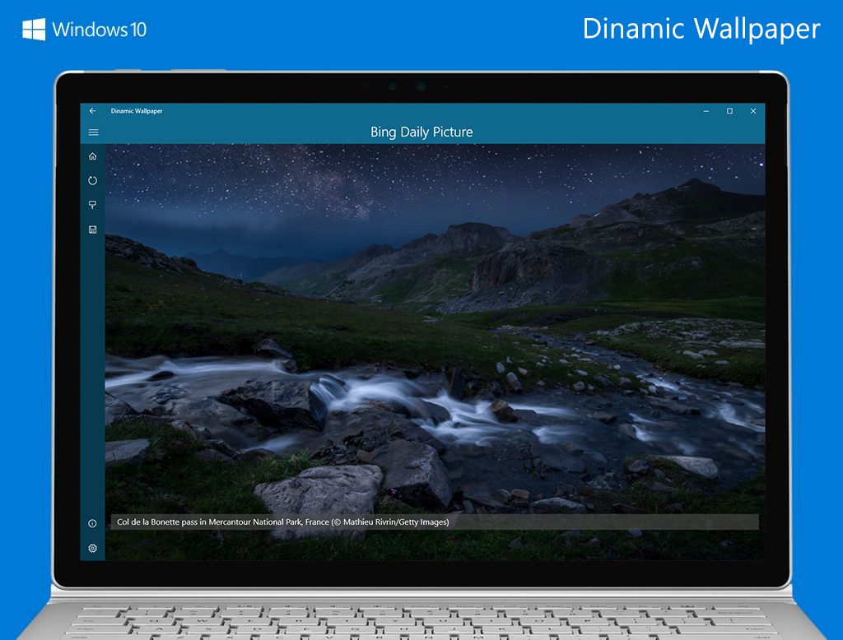Click the back arrow in title bar

point(93,111)
